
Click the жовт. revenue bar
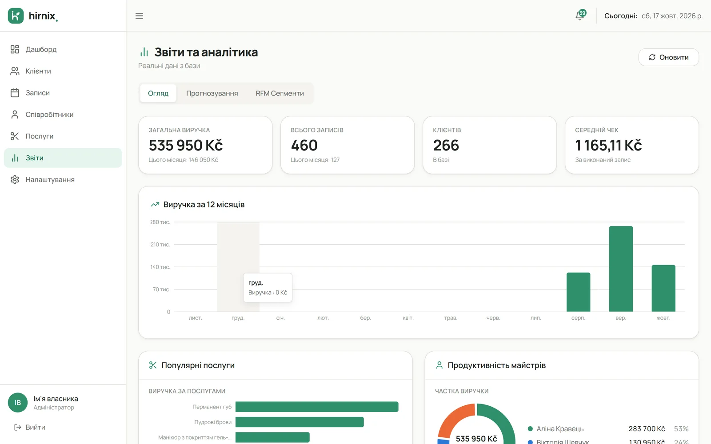(x=663, y=288)
